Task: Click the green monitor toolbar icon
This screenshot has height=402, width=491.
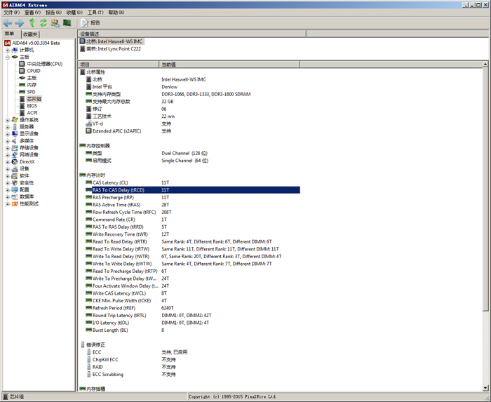Action: (67, 23)
